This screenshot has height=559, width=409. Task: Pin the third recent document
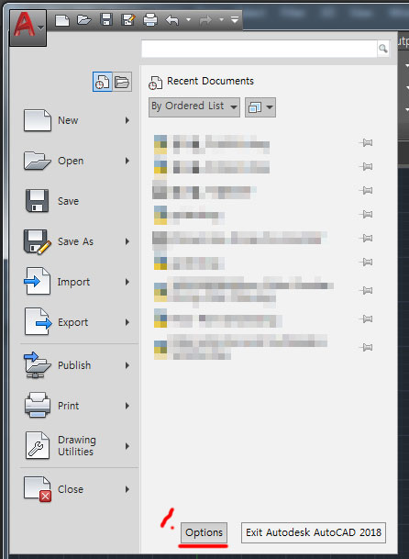point(366,190)
